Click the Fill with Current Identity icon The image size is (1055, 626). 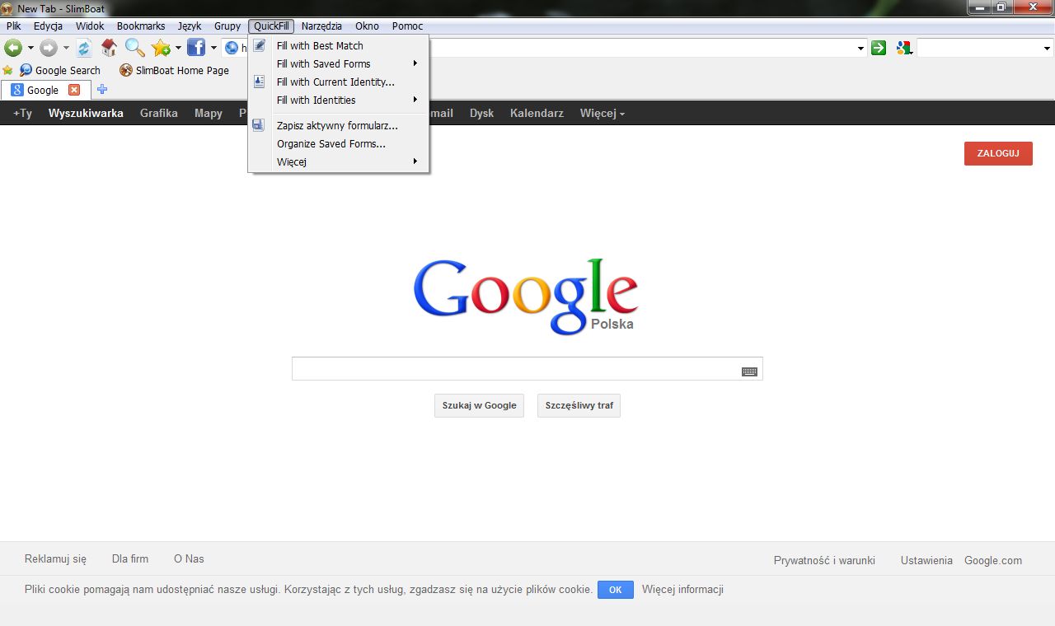[x=260, y=82]
